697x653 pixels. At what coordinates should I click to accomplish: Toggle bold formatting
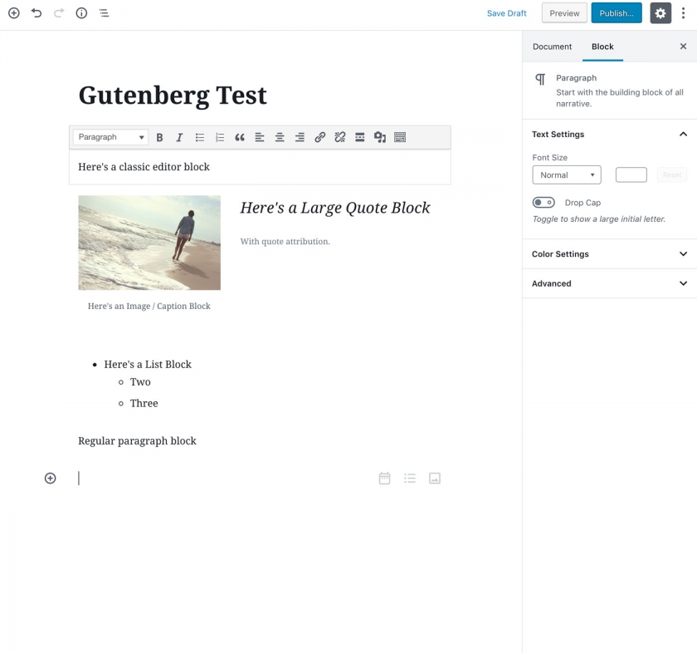pyautogui.click(x=159, y=137)
